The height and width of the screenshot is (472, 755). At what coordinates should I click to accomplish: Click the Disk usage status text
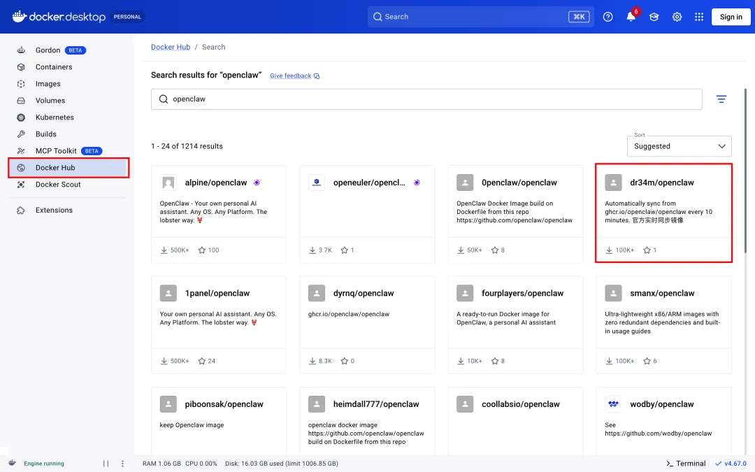pos(281,464)
